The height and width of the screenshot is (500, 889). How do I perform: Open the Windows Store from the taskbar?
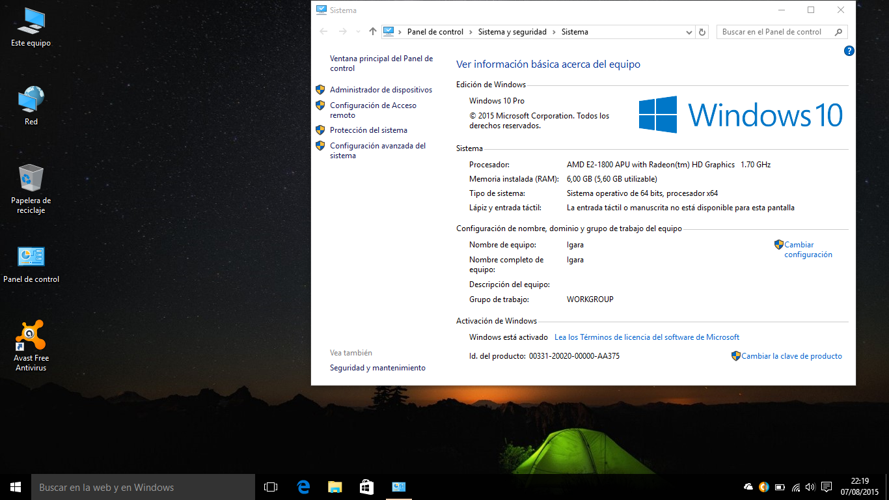[x=366, y=486]
